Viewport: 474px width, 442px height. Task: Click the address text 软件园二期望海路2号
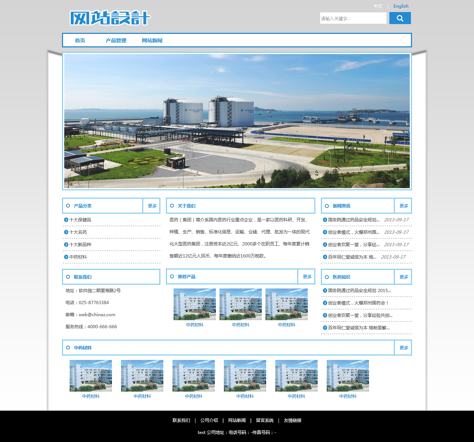click(x=100, y=290)
